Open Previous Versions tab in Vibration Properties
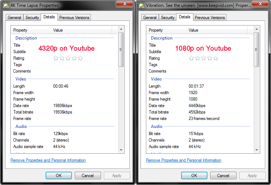 210,18
